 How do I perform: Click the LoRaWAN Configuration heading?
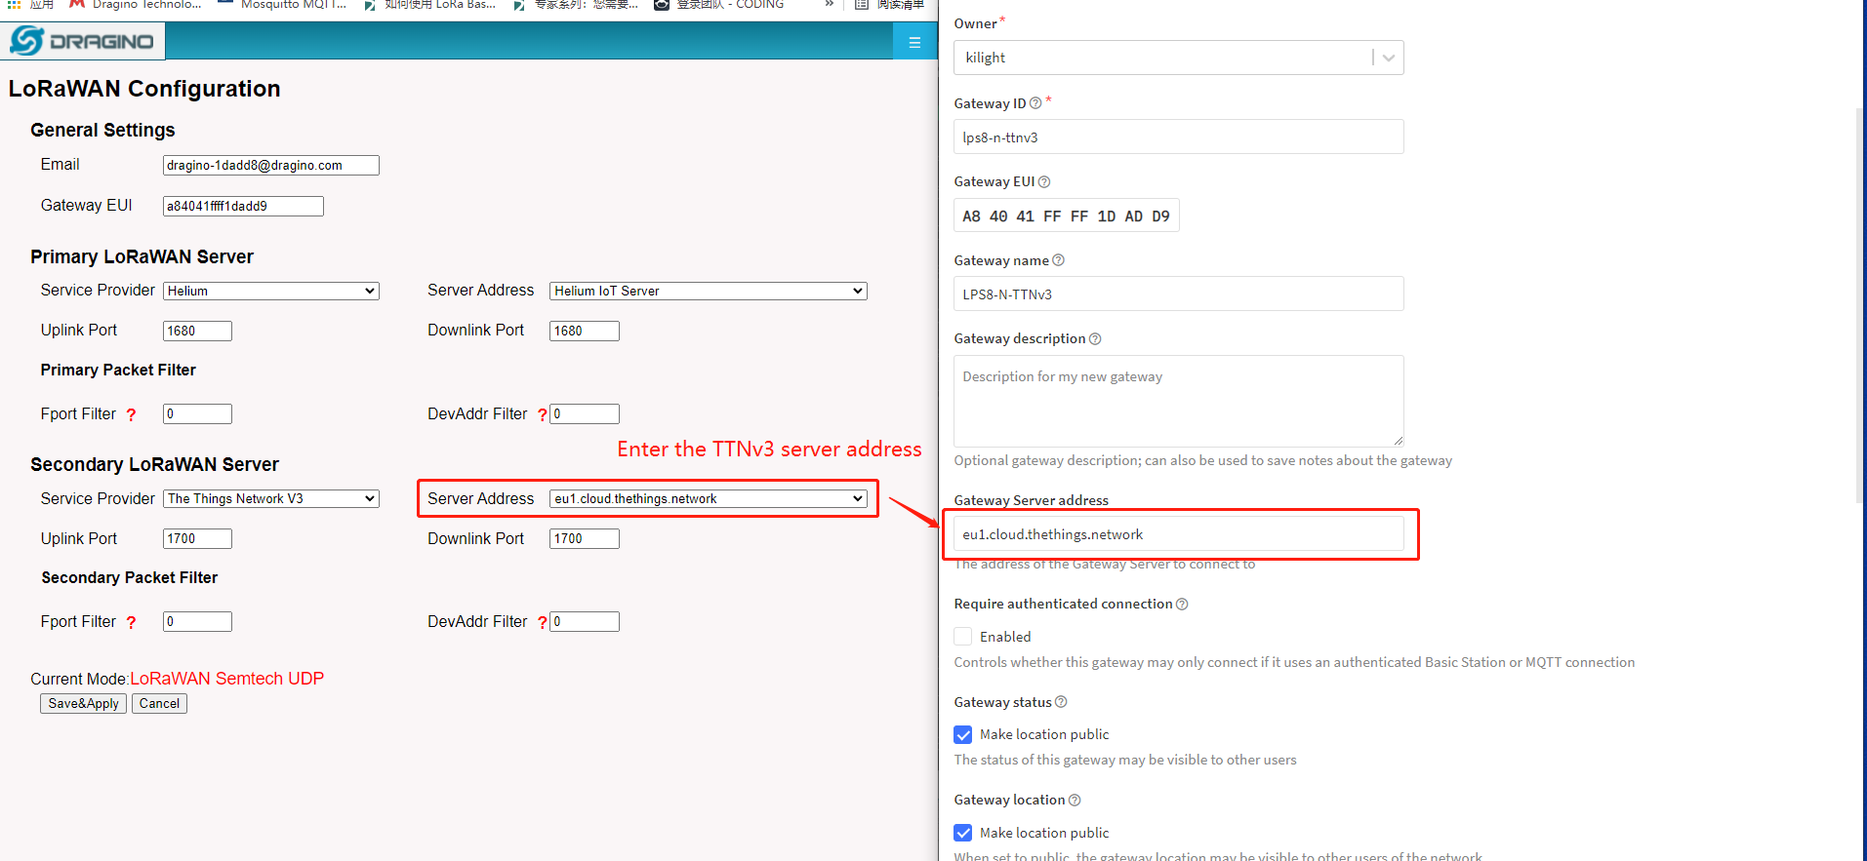[x=144, y=89]
